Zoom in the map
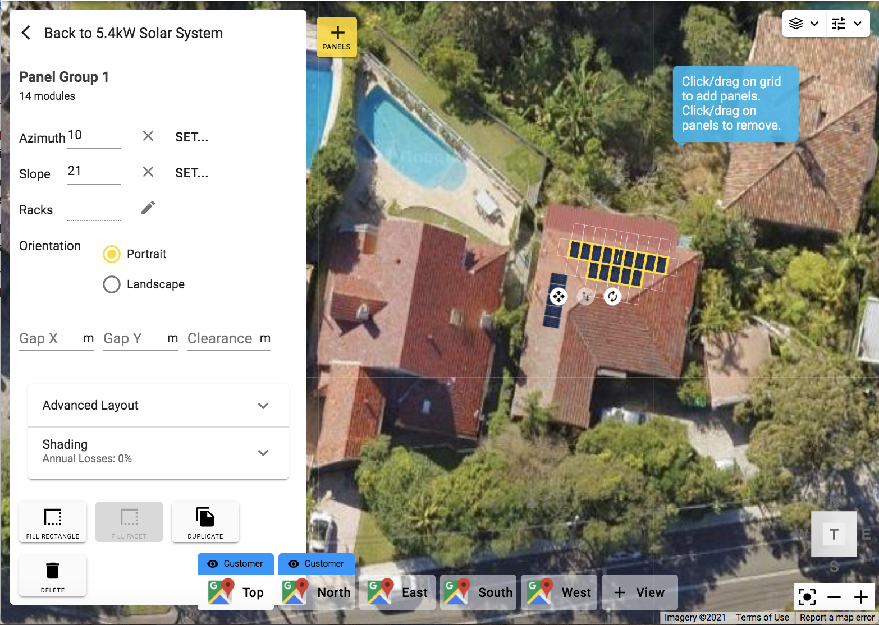The image size is (879, 625). [861, 597]
